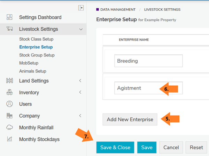Image resolution: width=209 pixels, height=156 pixels.
Task: Expand the Inventory submenu chevron
Action: tap(80, 93)
